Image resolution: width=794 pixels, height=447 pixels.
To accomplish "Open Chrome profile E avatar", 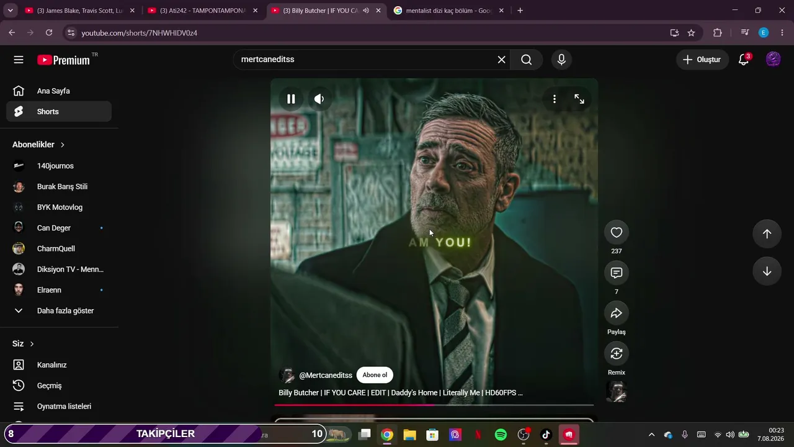I will (x=764, y=33).
